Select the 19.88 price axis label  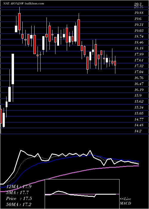pyautogui.click(x=139, y=13)
